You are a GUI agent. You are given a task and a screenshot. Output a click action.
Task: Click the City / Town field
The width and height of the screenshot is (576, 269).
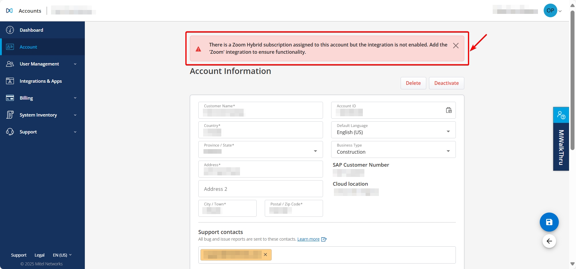point(227,208)
